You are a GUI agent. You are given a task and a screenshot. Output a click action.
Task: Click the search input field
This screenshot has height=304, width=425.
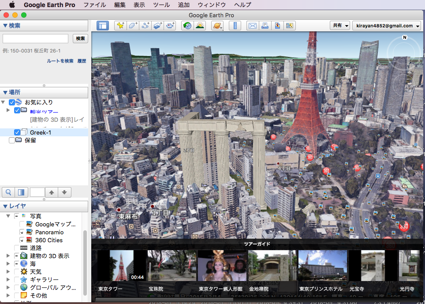point(35,38)
